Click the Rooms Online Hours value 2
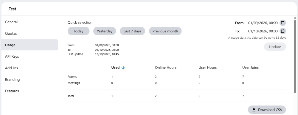Image resolution: width=298 pixels, height=115 pixels. tap(156, 77)
